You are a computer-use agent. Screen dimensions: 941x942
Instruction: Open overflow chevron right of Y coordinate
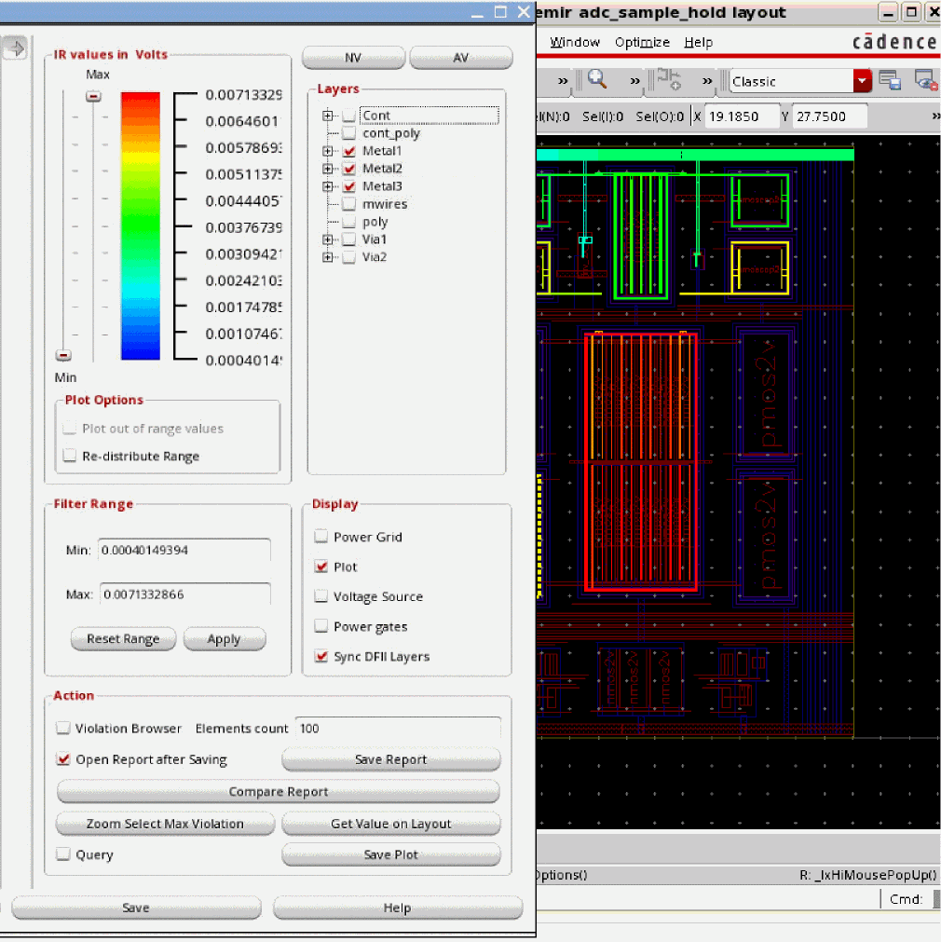(934, 116)
